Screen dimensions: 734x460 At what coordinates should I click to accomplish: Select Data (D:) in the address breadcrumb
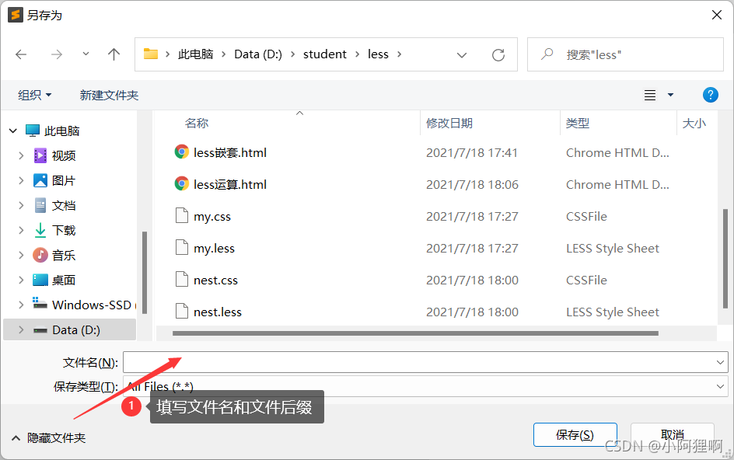point(258,54)
